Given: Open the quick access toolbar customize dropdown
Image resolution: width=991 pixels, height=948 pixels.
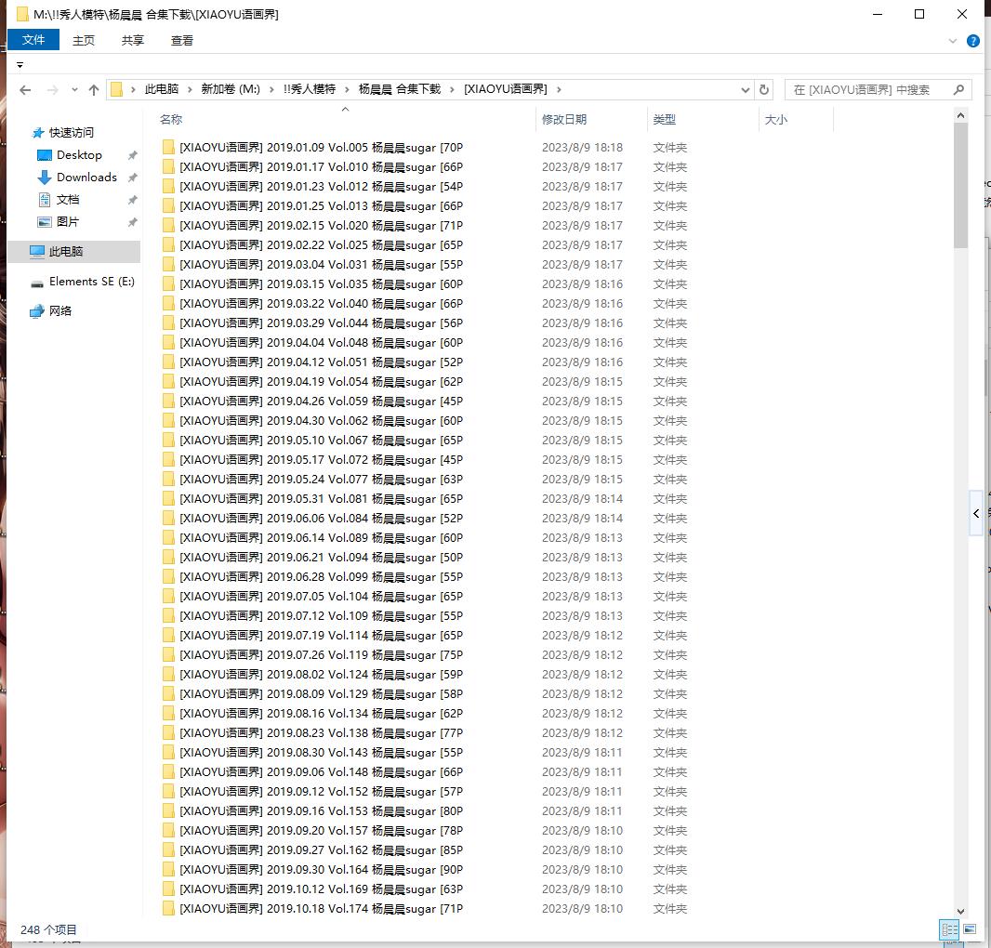Looking at the screenshot, I should pyautogui.click(x=20, y=65).
